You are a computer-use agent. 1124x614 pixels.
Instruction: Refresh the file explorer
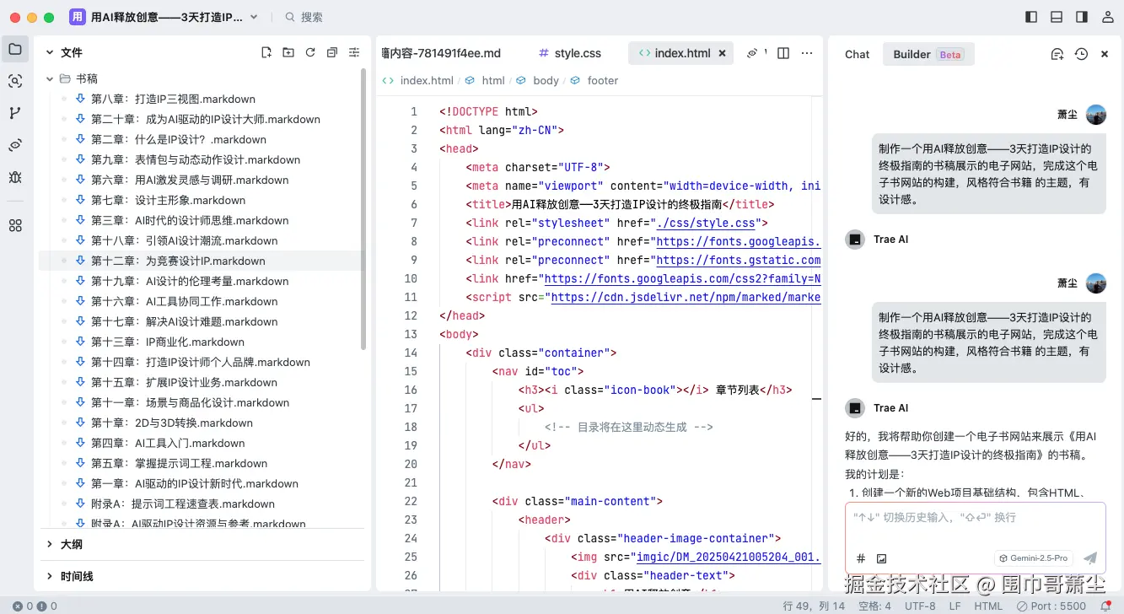pyautogui.click(x=310, y=52)
